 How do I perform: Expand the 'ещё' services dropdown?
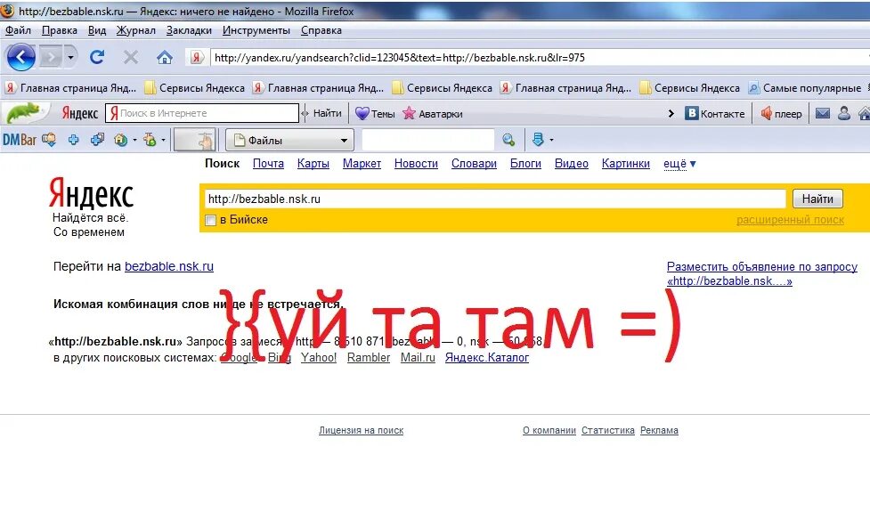(679, 164)
